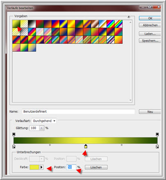Select the blue-white striped gradient preset
The height and width of the screenshot is (180, 166).
point(111,40)
